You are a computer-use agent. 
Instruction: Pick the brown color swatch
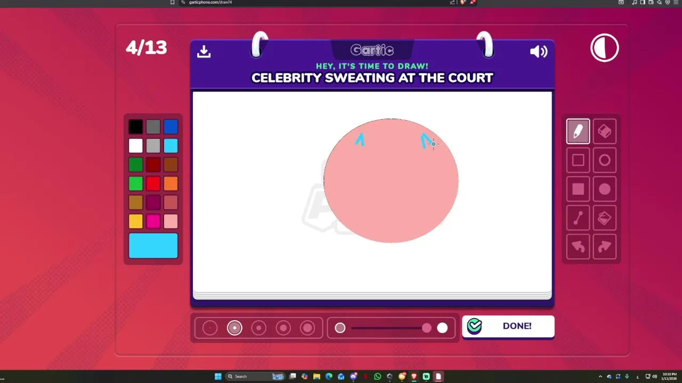tap(170, 165)
